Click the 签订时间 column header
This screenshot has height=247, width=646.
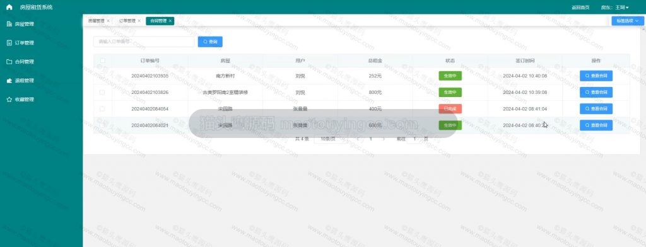pos(525,60)
